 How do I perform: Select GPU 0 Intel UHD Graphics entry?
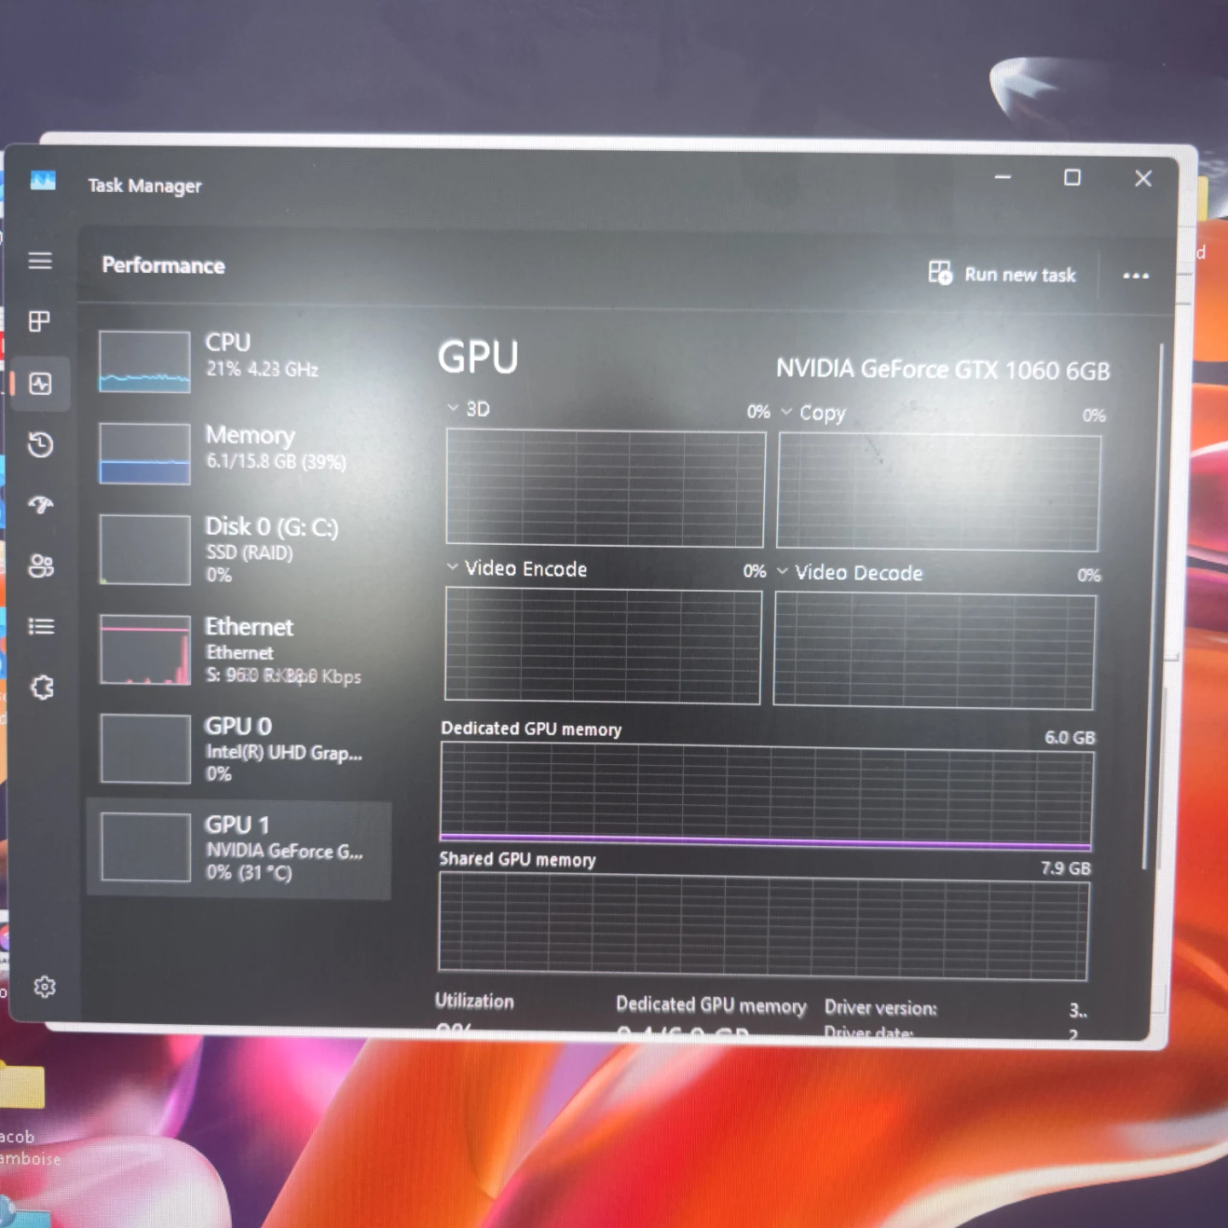click(x=239, y=749)
